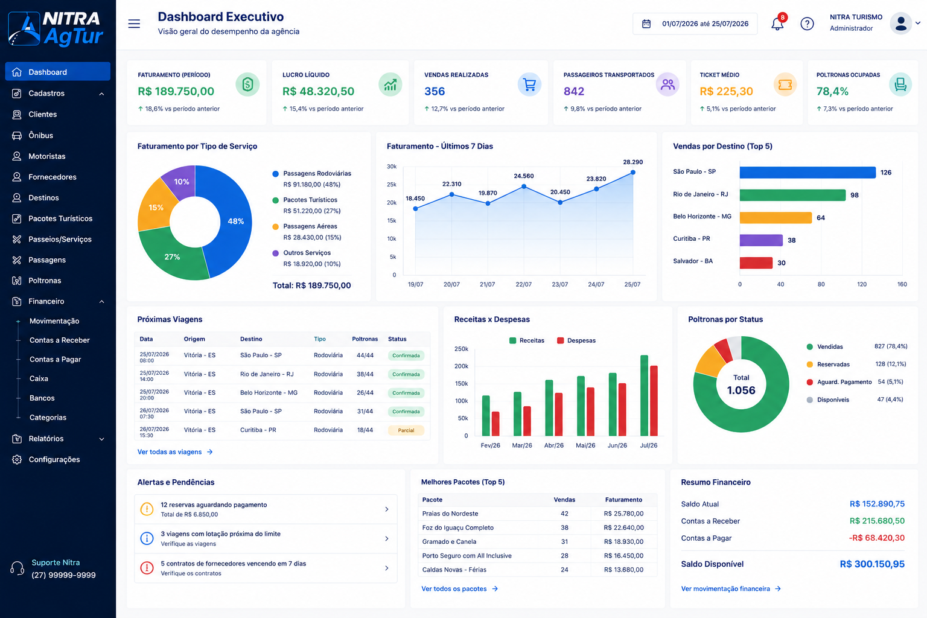Toggle Receitas legend in chart
Screen dimensions: 927x618
pyautogui.click(x=527, y=340)
